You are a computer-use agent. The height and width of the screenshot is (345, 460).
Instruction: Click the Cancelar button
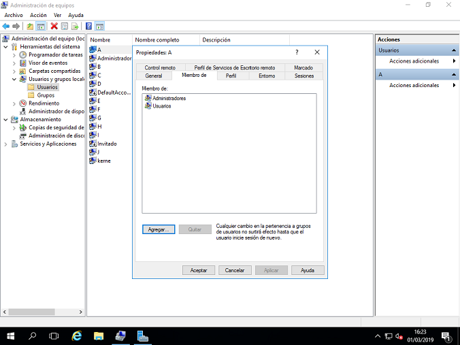(x=235, y=270)
